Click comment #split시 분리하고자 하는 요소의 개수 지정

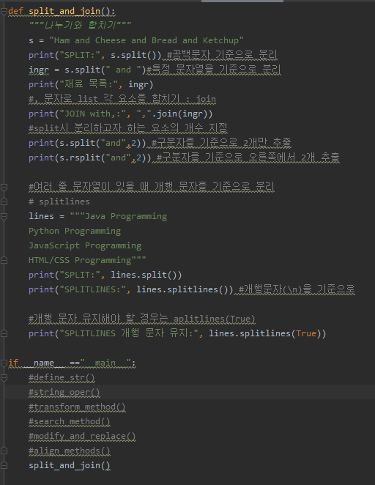(128, 128)
